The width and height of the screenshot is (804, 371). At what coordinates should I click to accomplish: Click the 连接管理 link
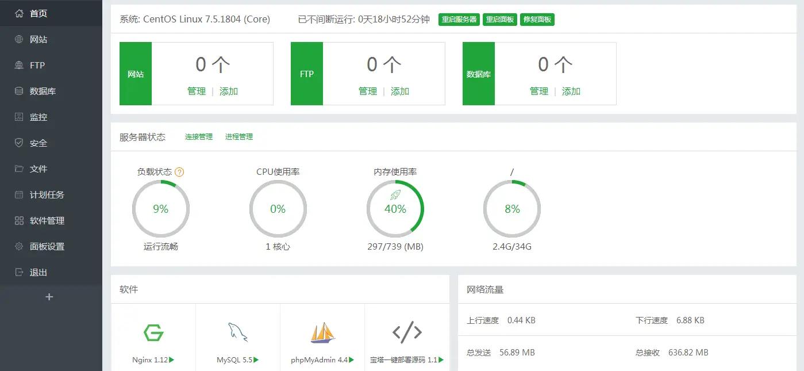(x=199, y=137)
